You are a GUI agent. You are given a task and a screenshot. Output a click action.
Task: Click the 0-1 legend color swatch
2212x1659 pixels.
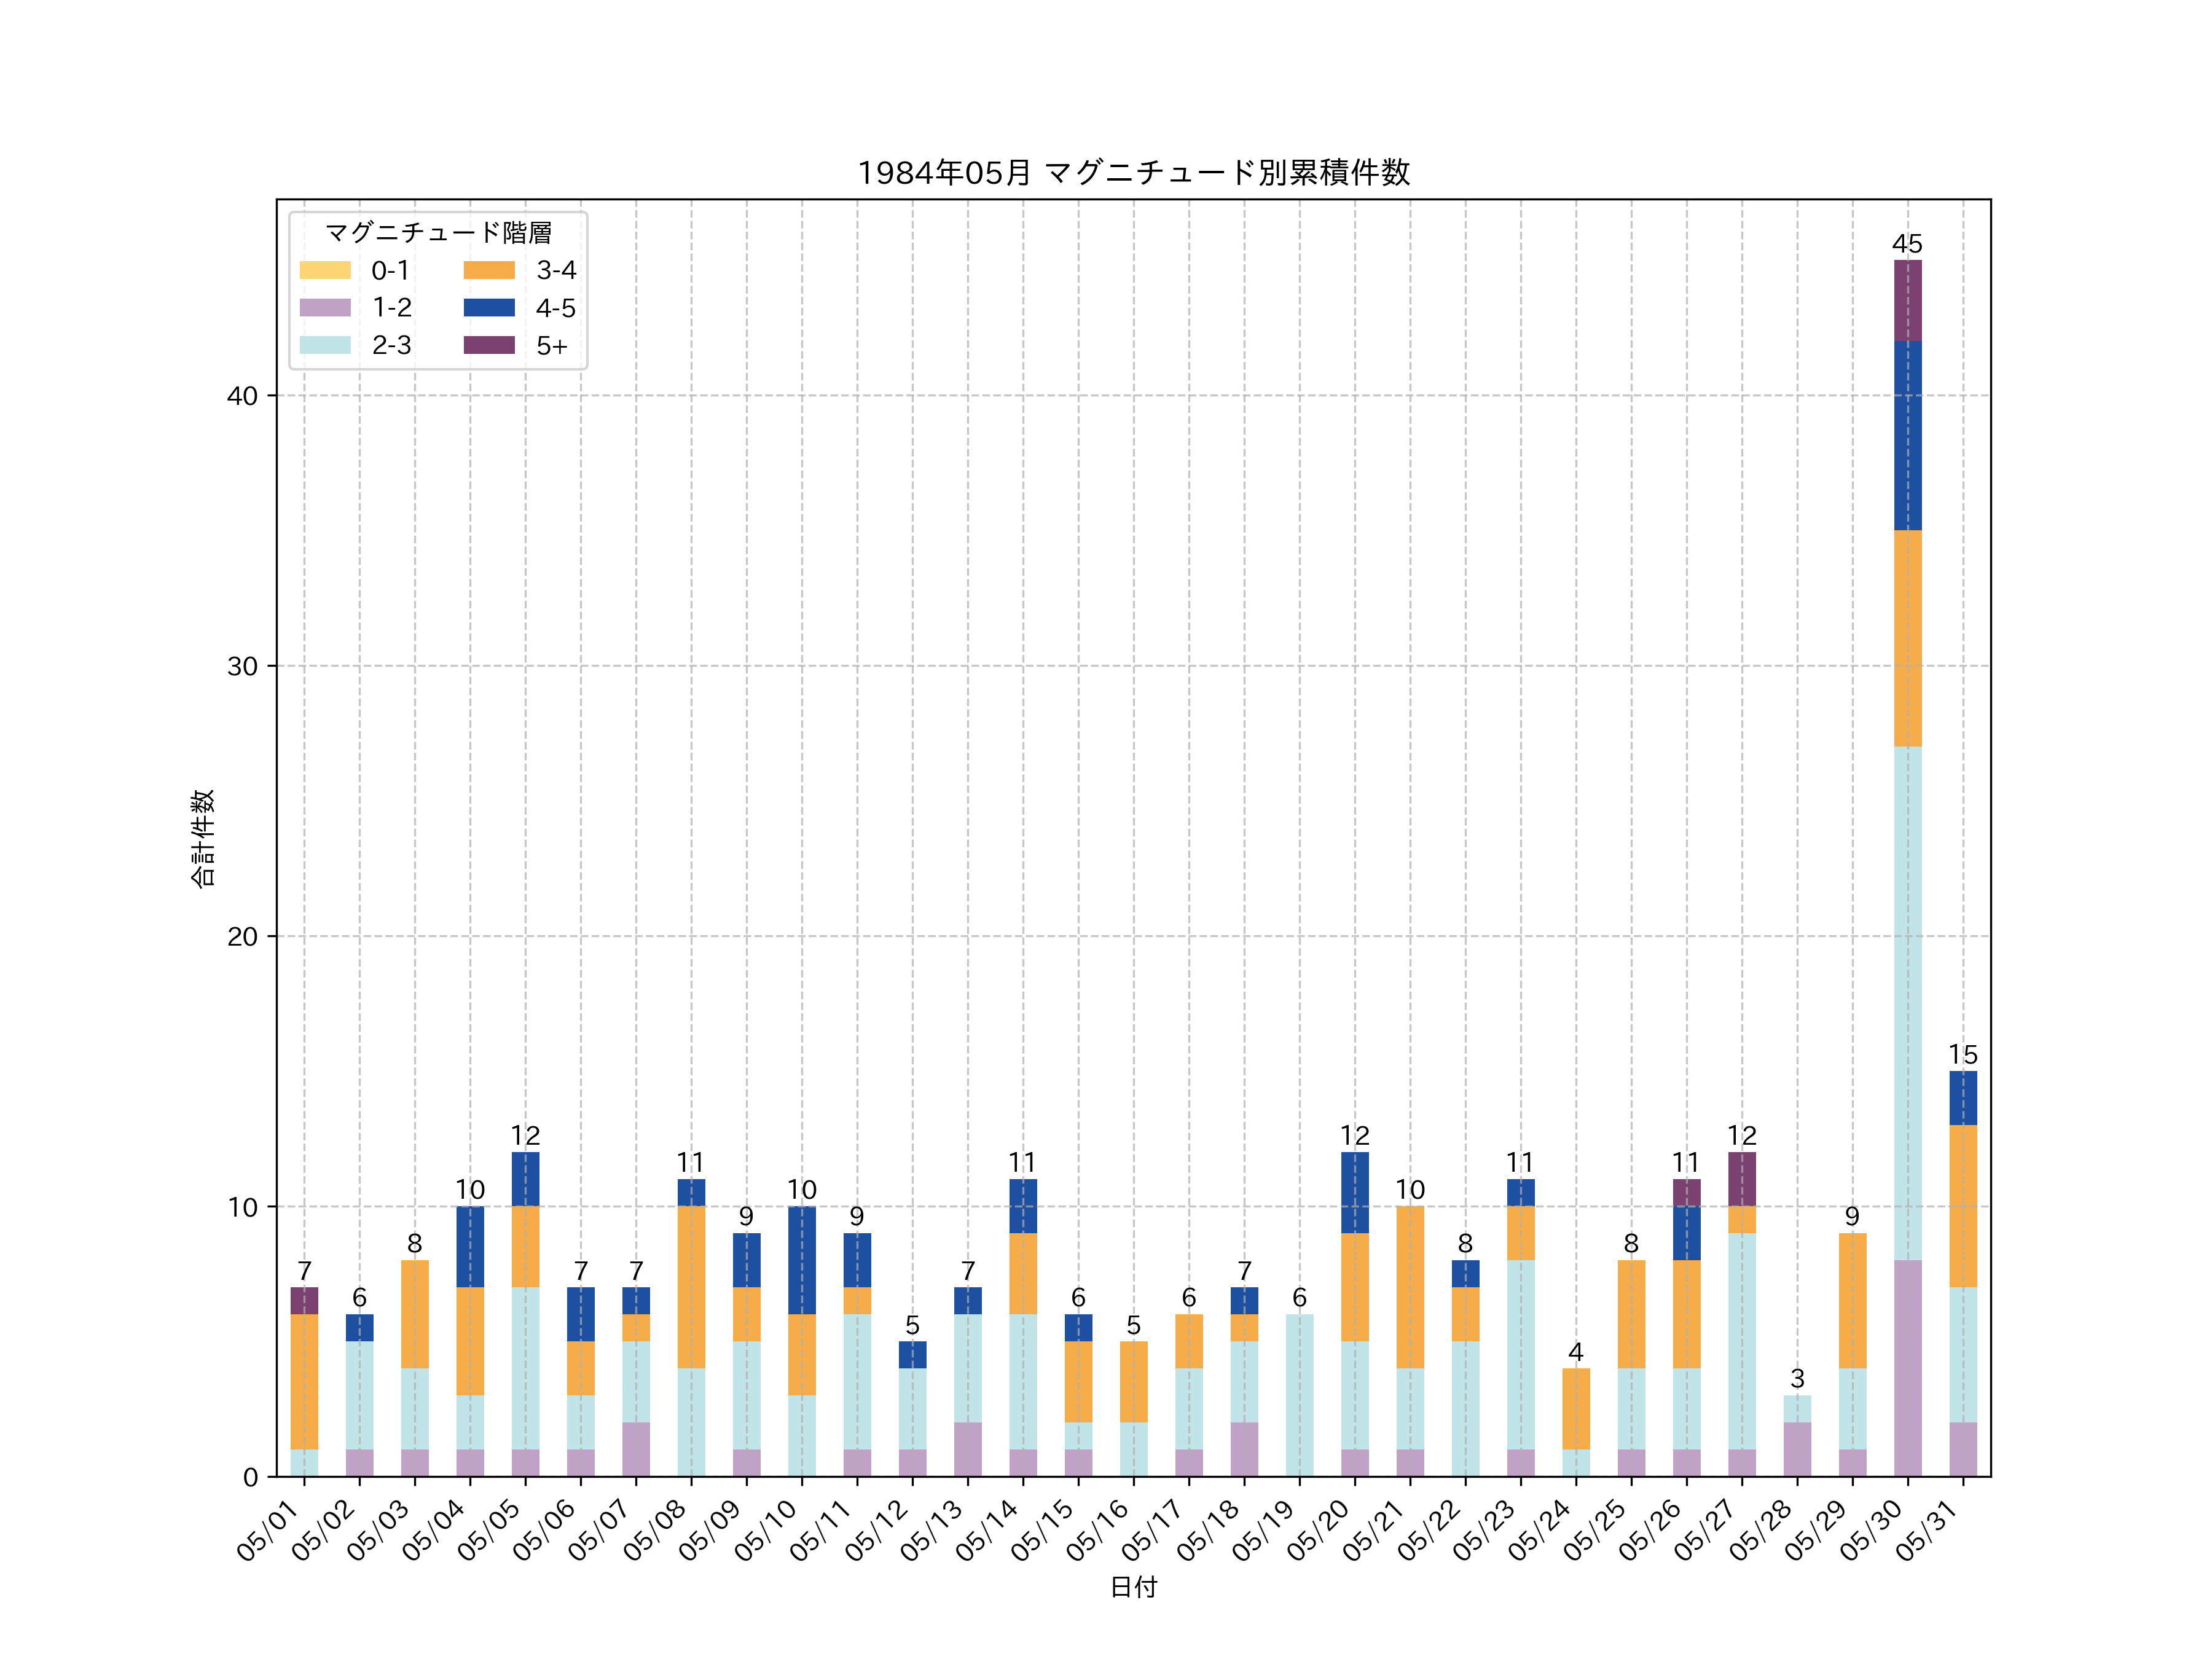pyautogui.click(x=325, y=270)
